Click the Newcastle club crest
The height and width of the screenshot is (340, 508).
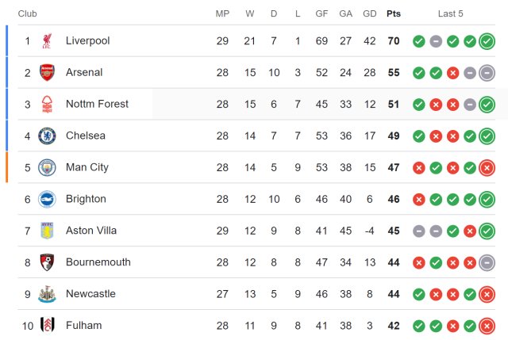tap(47, 294)
